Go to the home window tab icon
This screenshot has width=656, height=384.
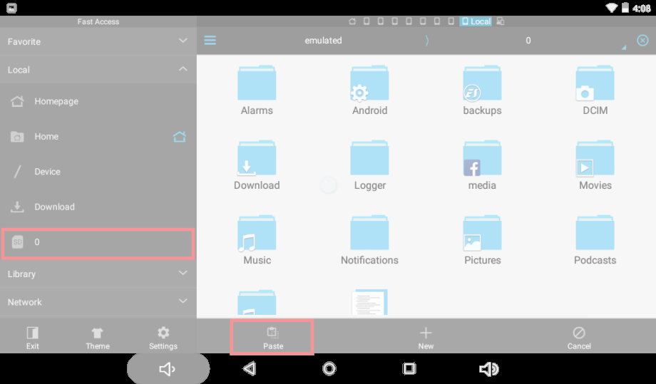pos(352,21)
